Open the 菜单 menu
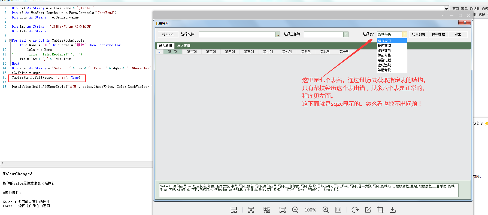The width and height of the screenshot is (488, 215). coord(464,9)
